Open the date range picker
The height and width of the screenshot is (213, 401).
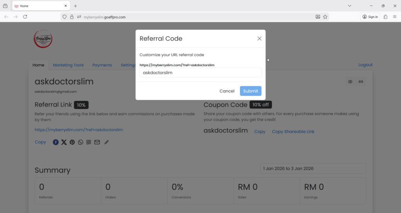[x=313, y=168]
